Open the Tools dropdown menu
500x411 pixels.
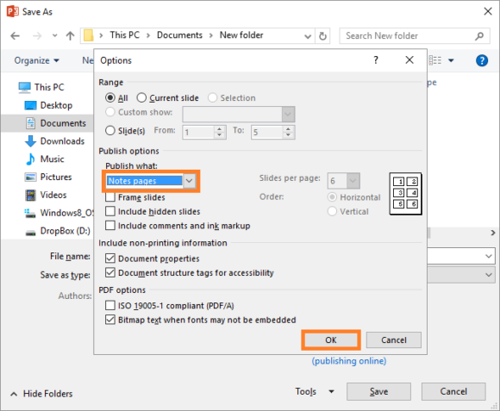pyautogui.click(x=315, y=391)
